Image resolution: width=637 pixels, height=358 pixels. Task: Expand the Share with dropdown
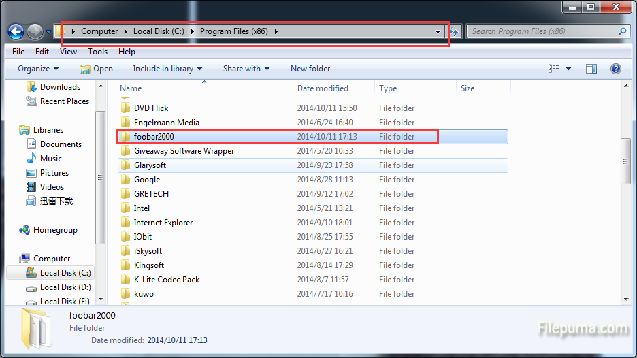pos(246,69)
